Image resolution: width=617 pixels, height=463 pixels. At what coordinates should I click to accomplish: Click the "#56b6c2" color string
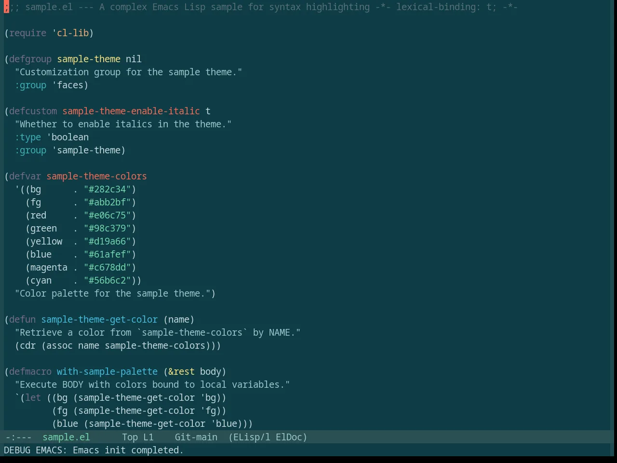[107, 280]
